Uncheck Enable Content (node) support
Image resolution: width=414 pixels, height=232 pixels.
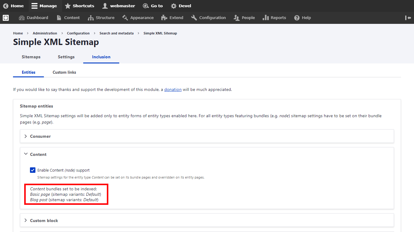click(x=33, y=170)
